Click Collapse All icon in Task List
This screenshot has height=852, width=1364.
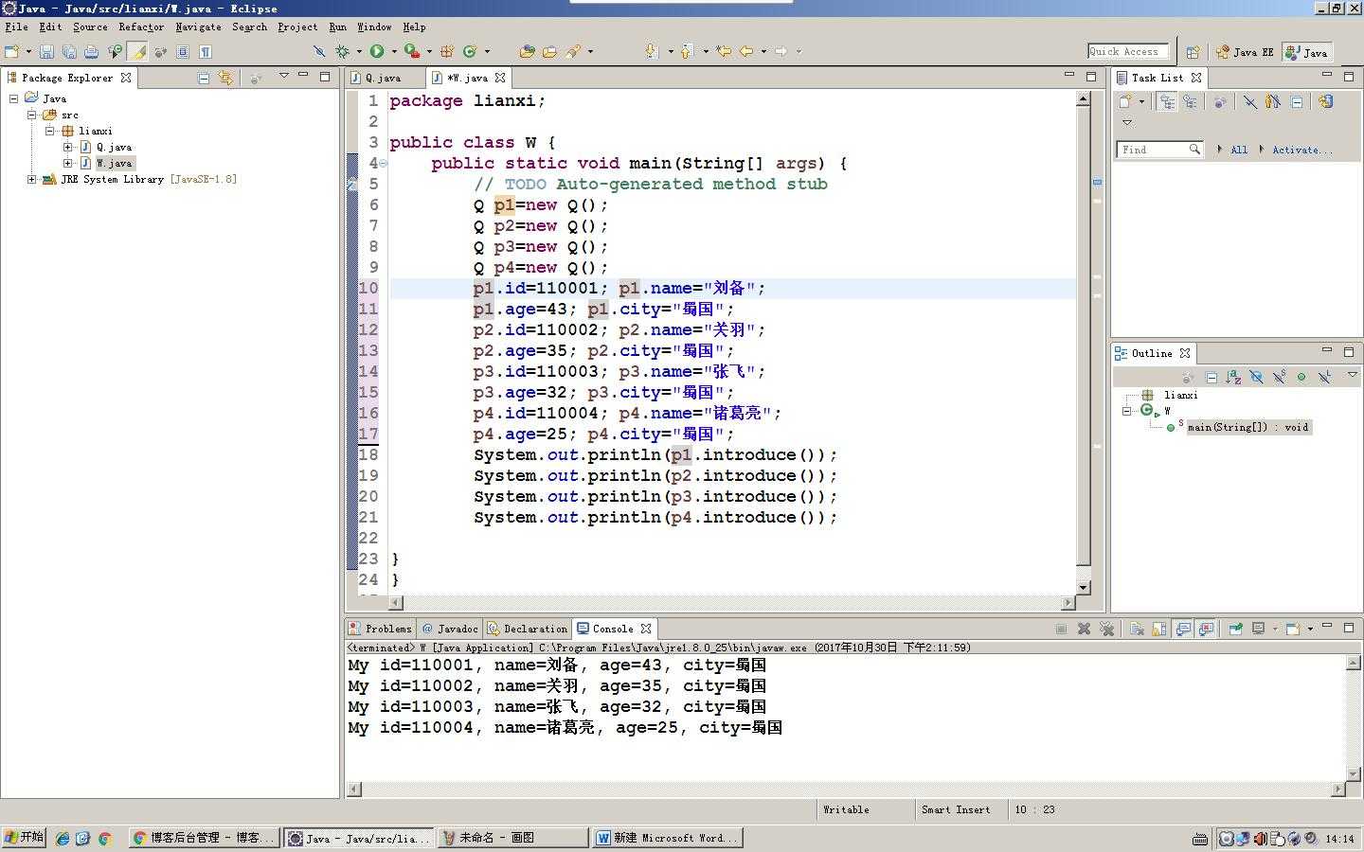[1297, 101]
